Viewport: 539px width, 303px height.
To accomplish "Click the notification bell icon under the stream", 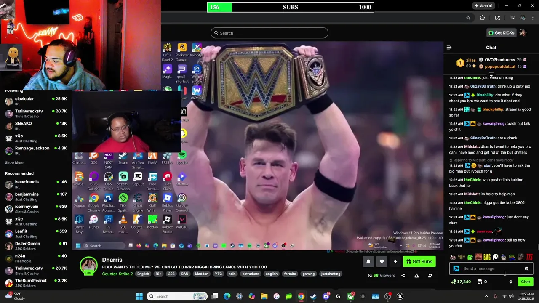I will click(368, 261).
